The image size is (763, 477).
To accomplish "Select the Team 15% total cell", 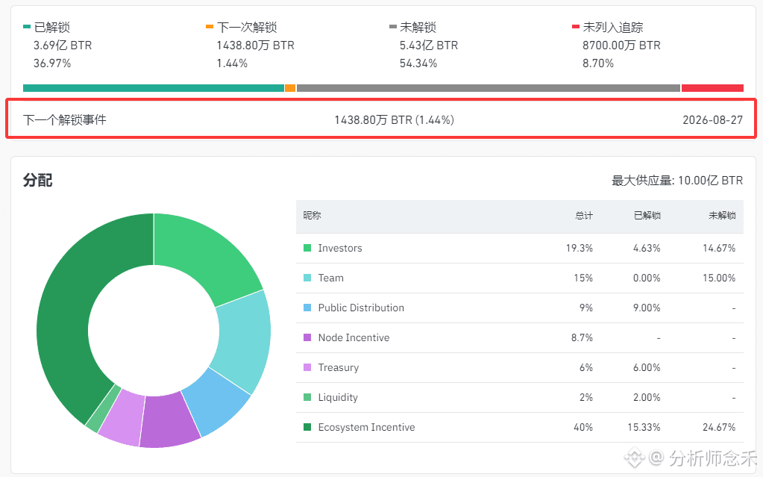I will click(583, 278).
